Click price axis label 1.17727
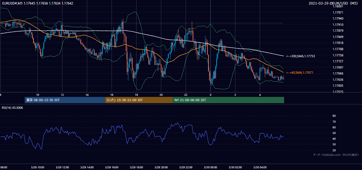Viewport: 362px width, 170px height. 338,61
